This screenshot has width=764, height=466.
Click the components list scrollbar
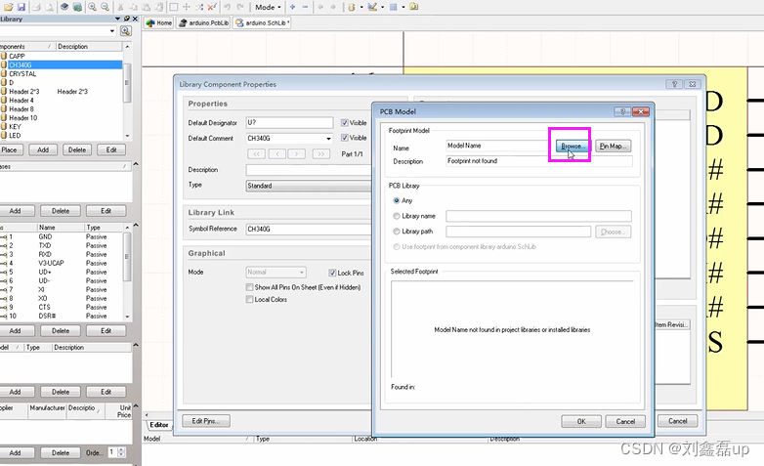[127, 91]
